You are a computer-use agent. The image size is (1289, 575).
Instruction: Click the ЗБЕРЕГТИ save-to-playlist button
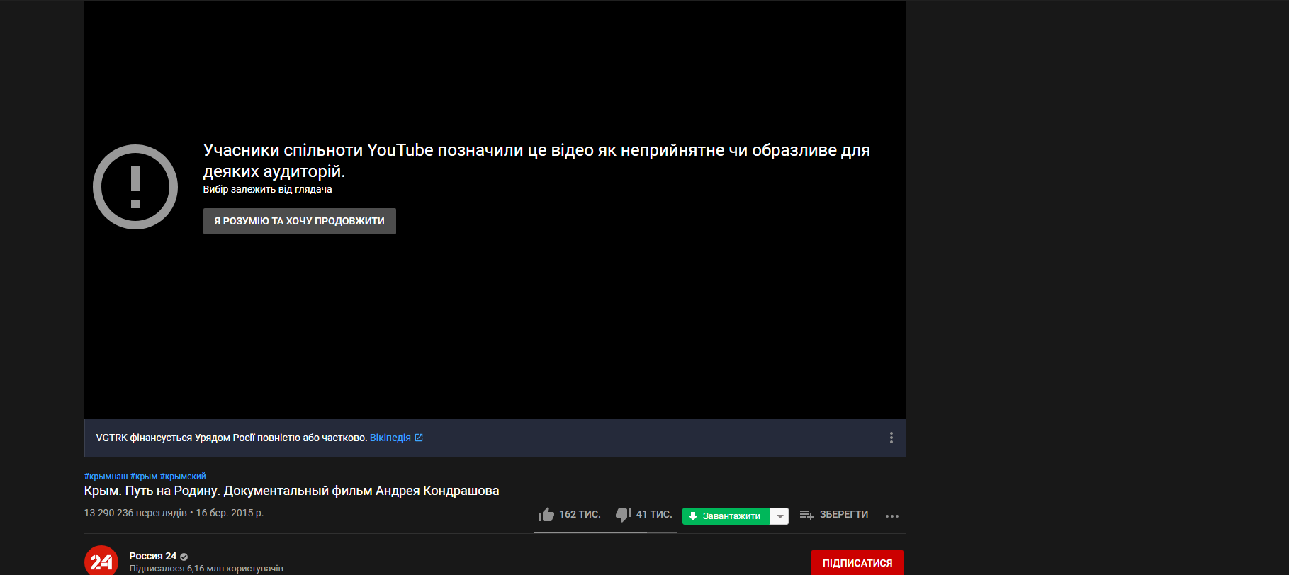tap(834, 515)
